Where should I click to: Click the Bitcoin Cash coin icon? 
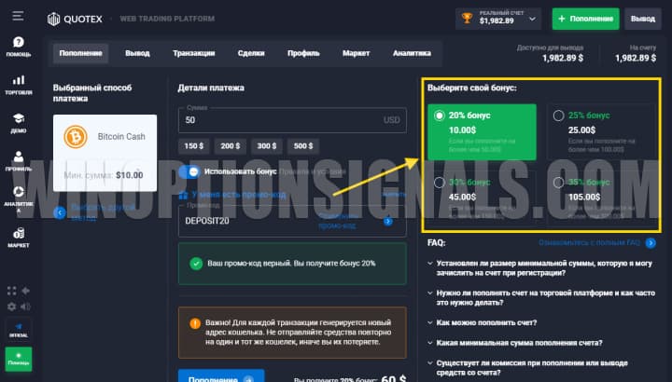76,138
